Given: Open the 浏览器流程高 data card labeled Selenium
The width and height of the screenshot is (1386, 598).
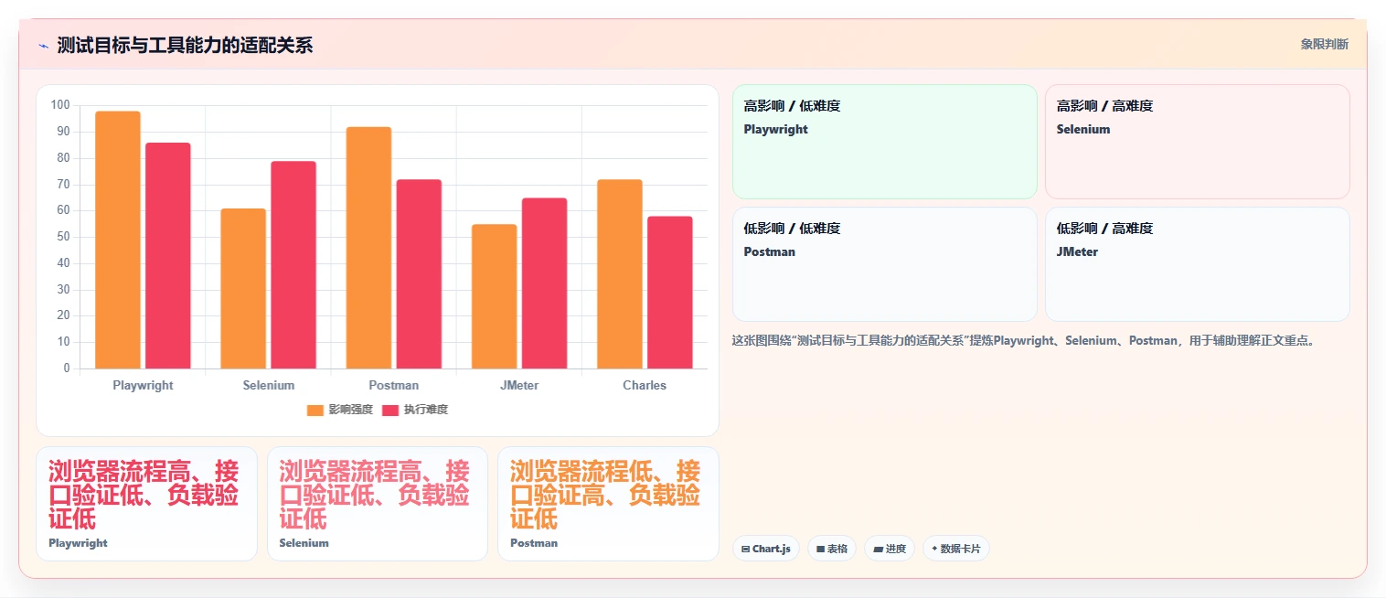Looking at the screenshot, I should 378,504.
